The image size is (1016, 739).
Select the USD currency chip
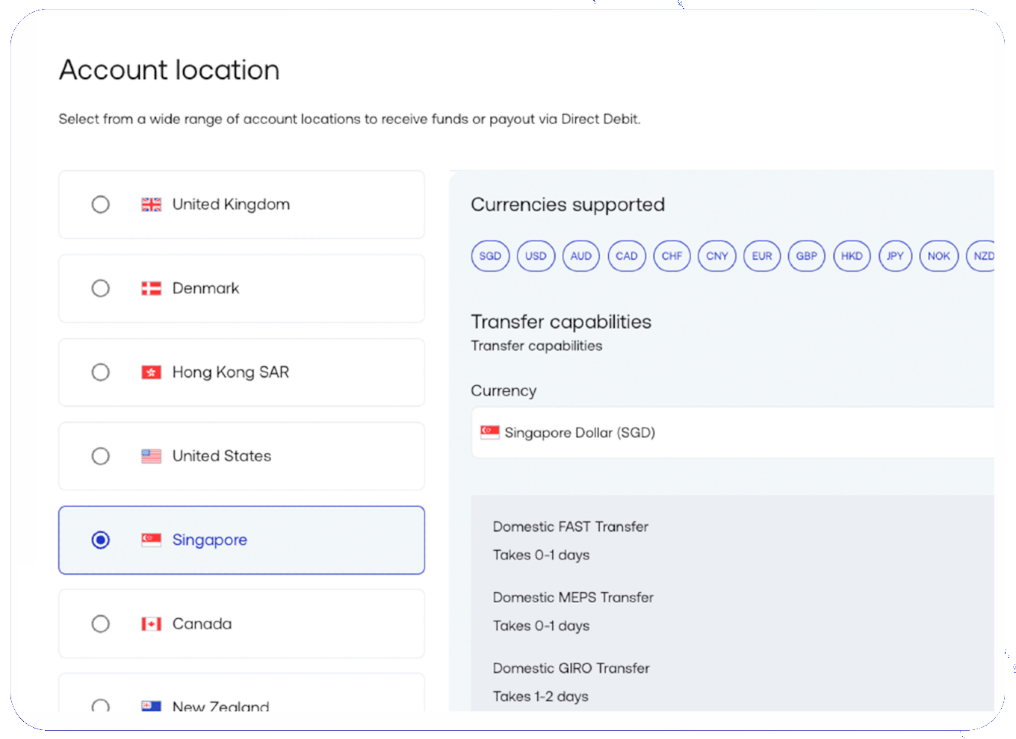[x=536, y=256]
